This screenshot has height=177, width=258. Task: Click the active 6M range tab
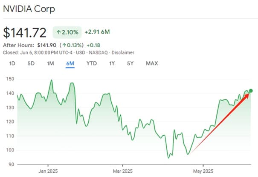tap(70, 63)
